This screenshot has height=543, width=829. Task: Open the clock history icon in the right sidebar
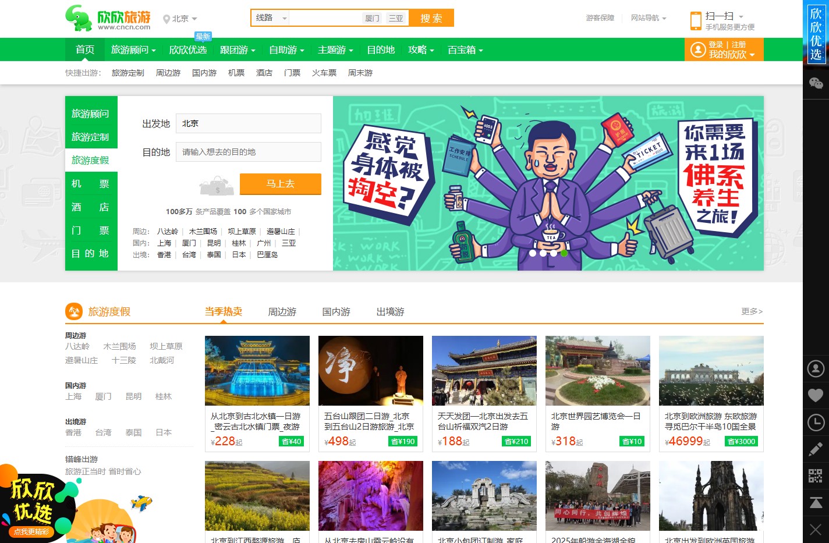click(x=816, y=423)
